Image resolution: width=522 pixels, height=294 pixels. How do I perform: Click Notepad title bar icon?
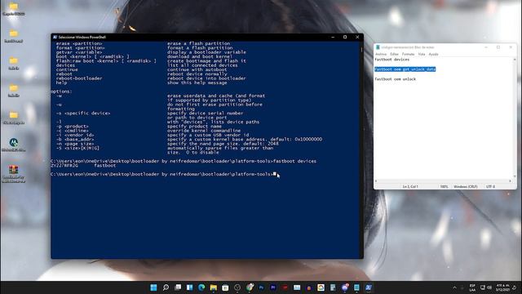coord(378,47)
